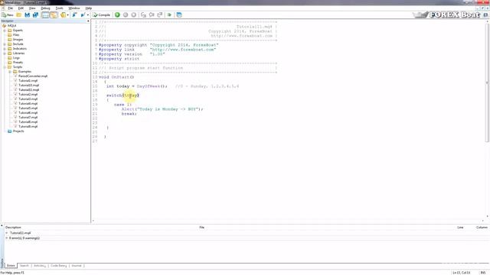Select PeriodConverter.mq4 in the Navigator
Screen dimensions: 490x275
coord(33,76)
